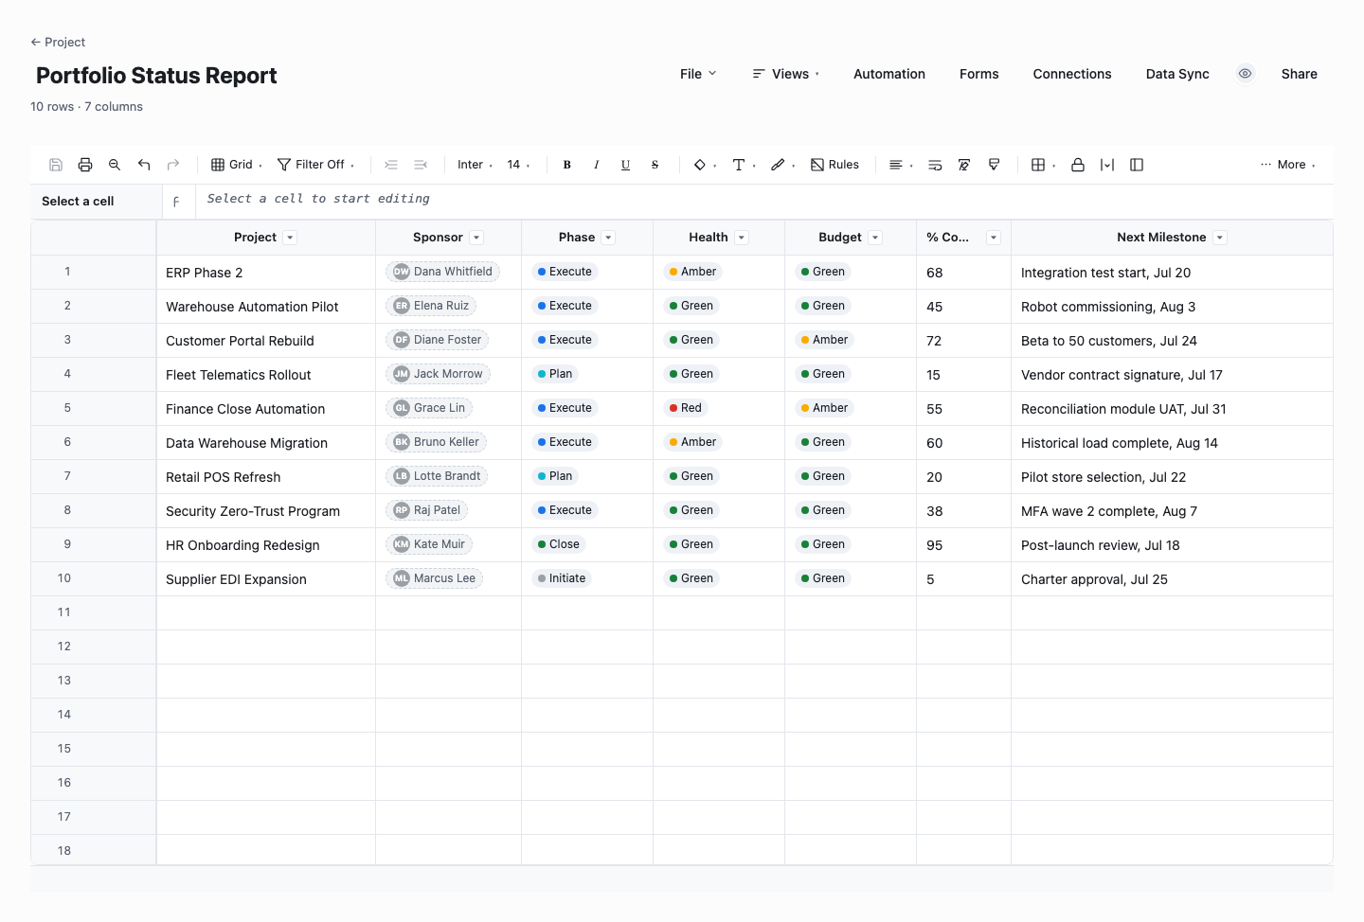Open the Forms menu
This screenshot has width=1364, height=922.
979,74
